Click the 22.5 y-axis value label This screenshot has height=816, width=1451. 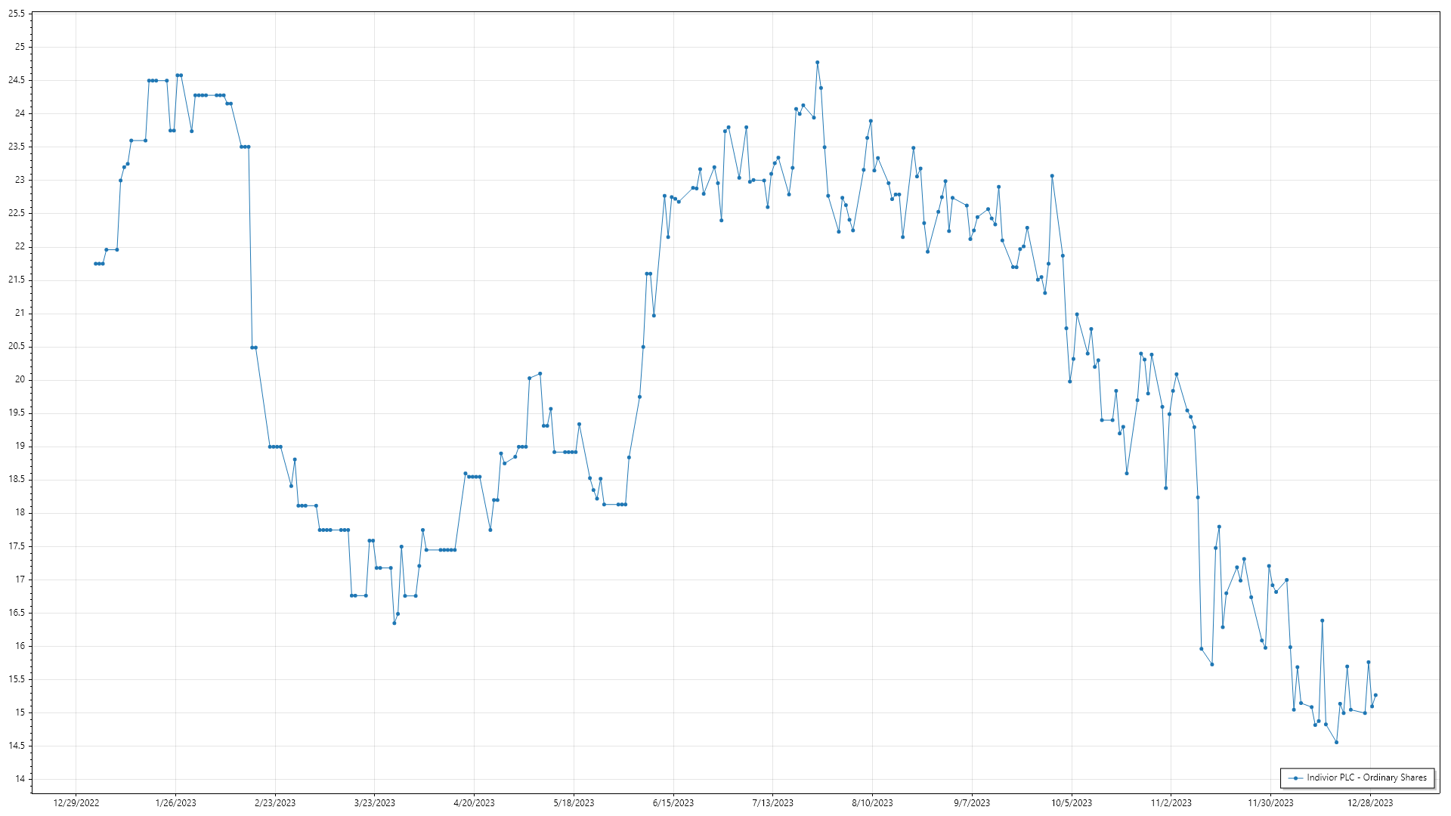(x=17, y=213)
